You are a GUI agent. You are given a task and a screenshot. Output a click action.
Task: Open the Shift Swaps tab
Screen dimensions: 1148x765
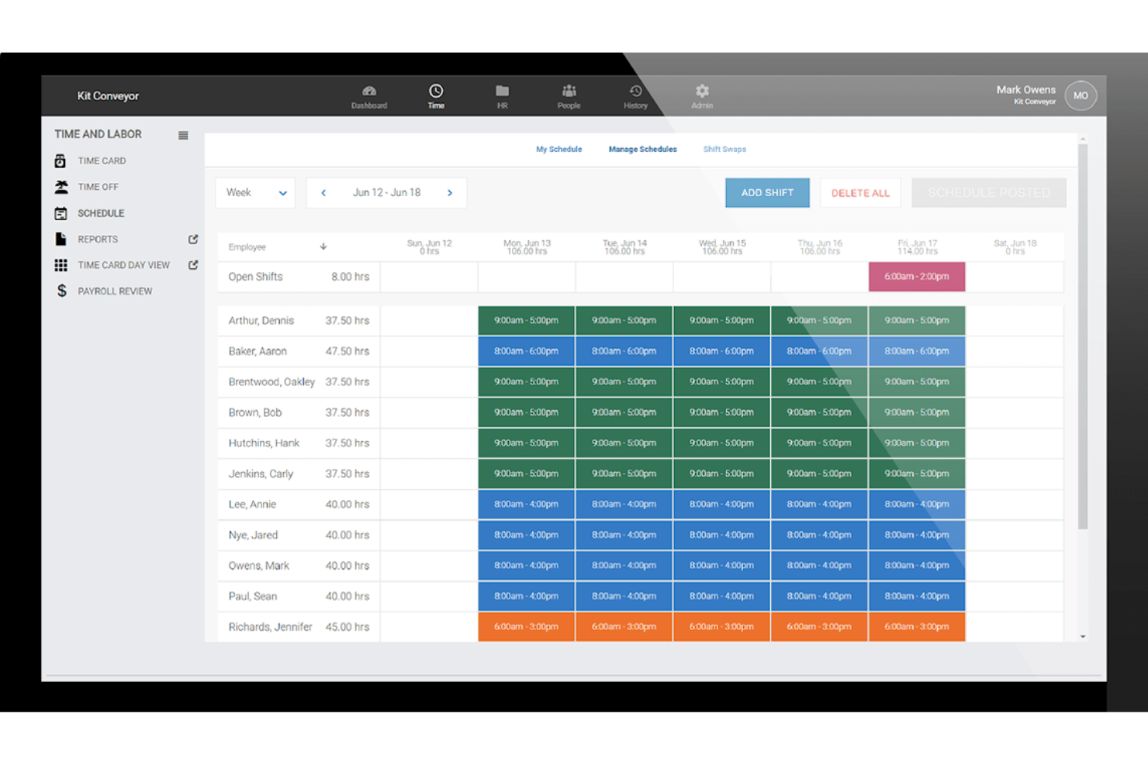click(724, 149)
